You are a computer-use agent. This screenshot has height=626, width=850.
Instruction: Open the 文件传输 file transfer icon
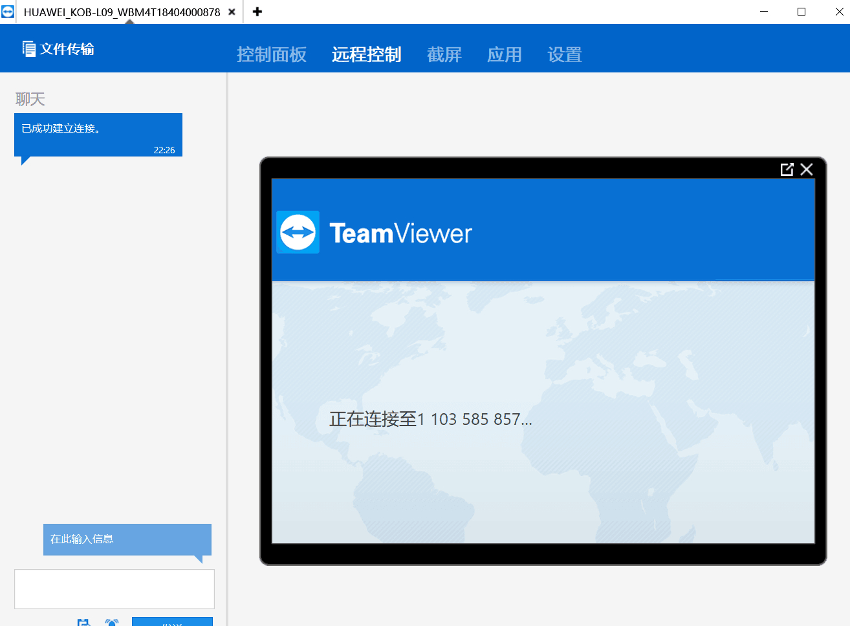coord(29,49)
